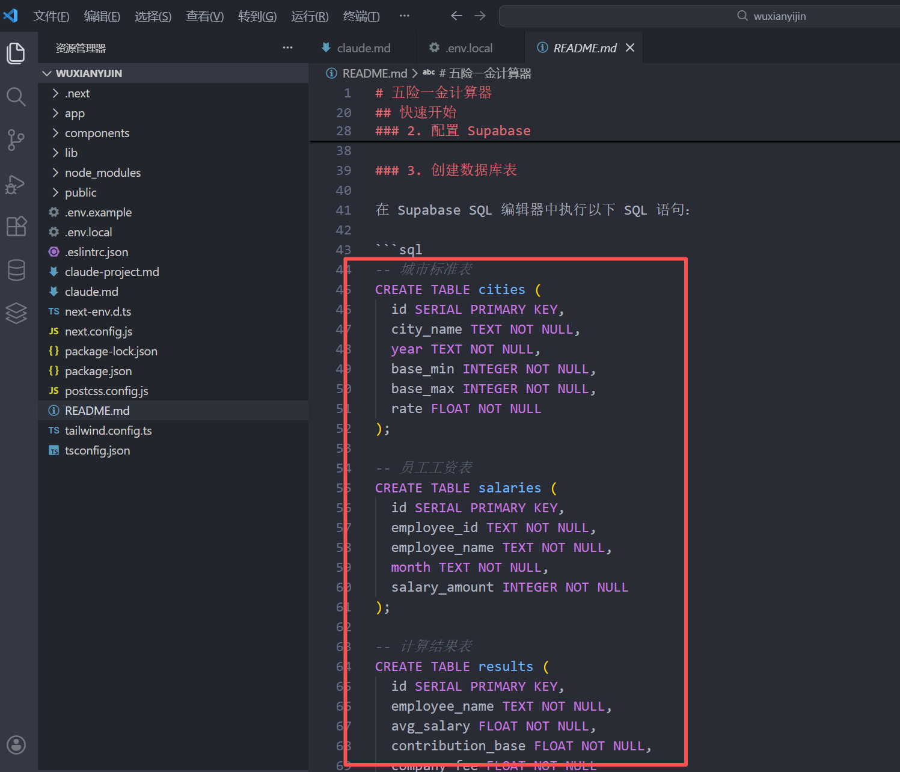Place cursor on CREATE TABLE cities line

(458, 290)
